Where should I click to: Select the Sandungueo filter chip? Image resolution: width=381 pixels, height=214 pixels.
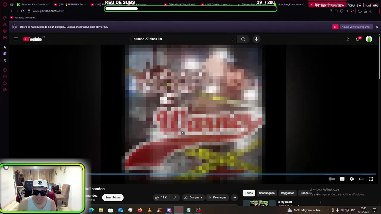[x=267, y=193]
